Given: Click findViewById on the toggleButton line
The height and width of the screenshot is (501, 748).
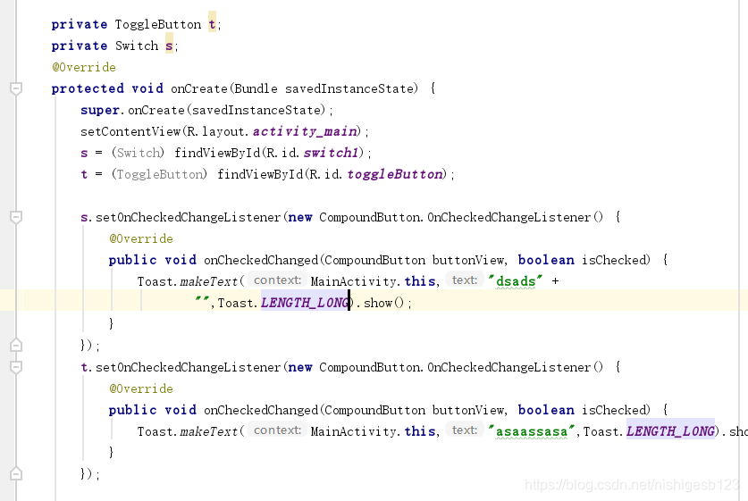Looking at the screenshot, I should tap(260, 174).
